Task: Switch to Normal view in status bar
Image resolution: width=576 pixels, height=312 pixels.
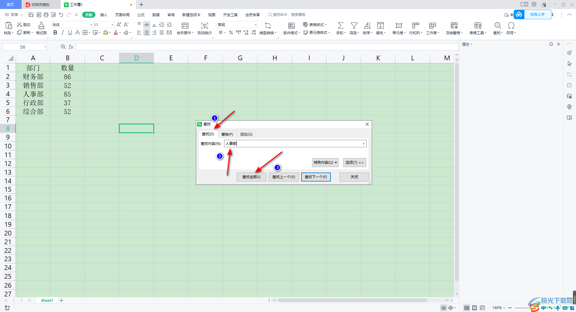Action: pyautogui.click(x=467, y=308)
